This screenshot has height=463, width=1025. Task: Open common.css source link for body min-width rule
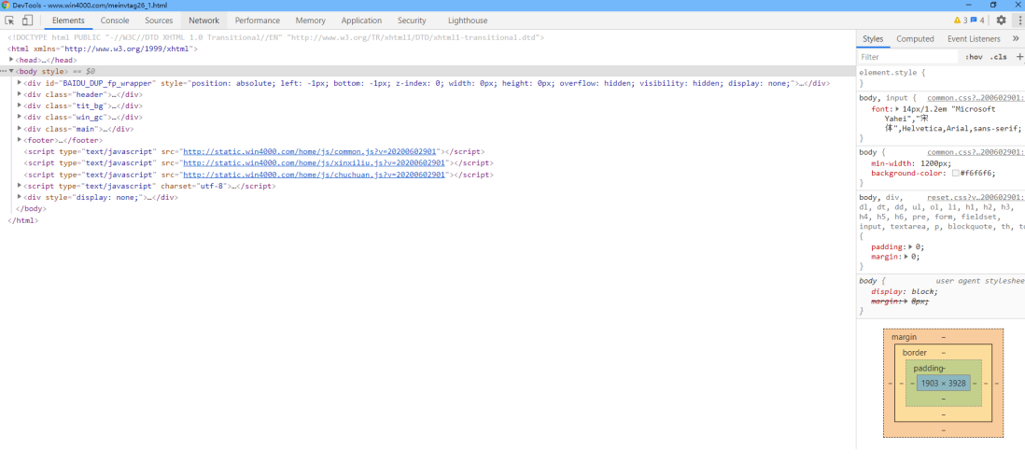point(976,152)
